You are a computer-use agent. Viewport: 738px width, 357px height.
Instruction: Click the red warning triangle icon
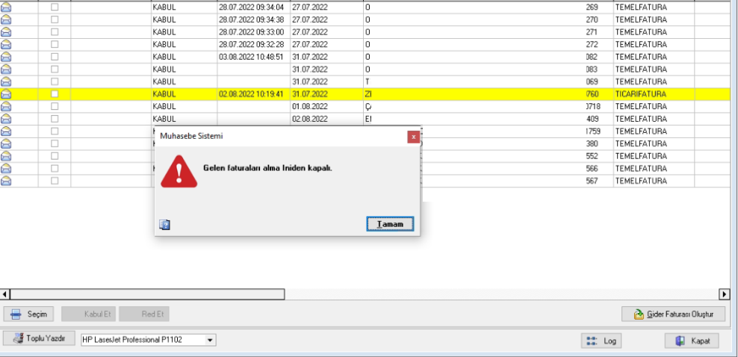179,171
